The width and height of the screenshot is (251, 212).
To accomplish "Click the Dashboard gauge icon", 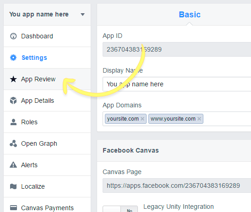I will coord(13,36).
